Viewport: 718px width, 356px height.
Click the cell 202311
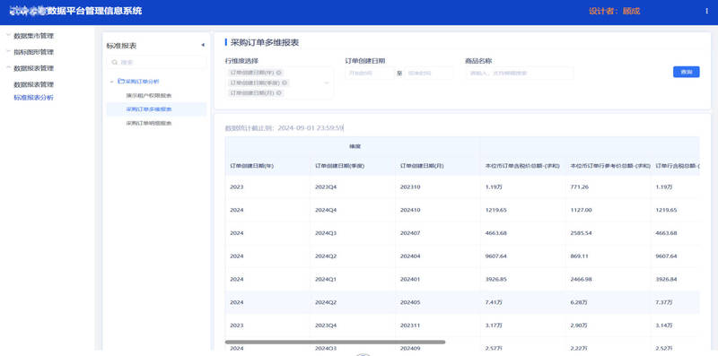tap(410, 325)
